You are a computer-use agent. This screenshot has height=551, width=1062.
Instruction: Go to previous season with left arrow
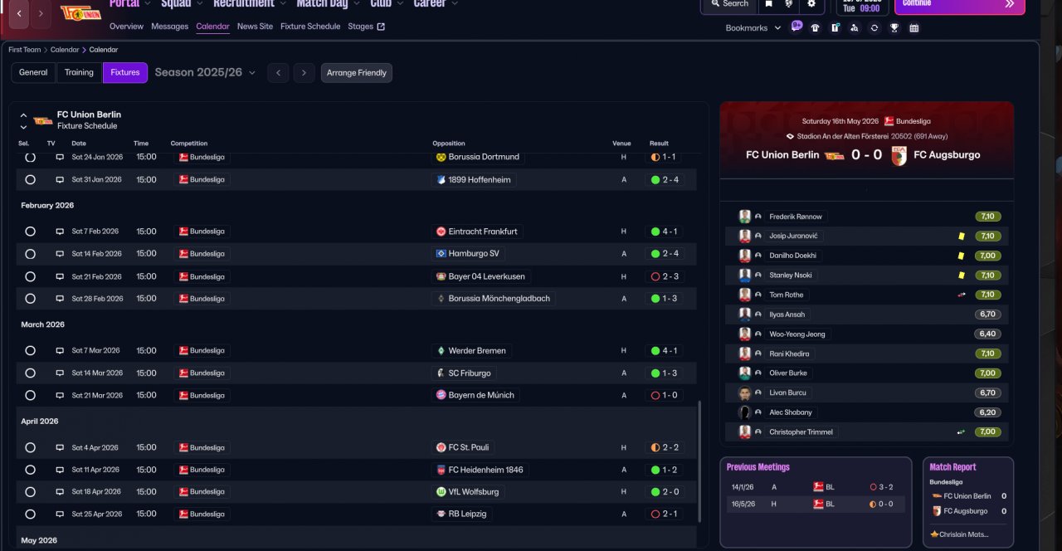click(278, 73)
